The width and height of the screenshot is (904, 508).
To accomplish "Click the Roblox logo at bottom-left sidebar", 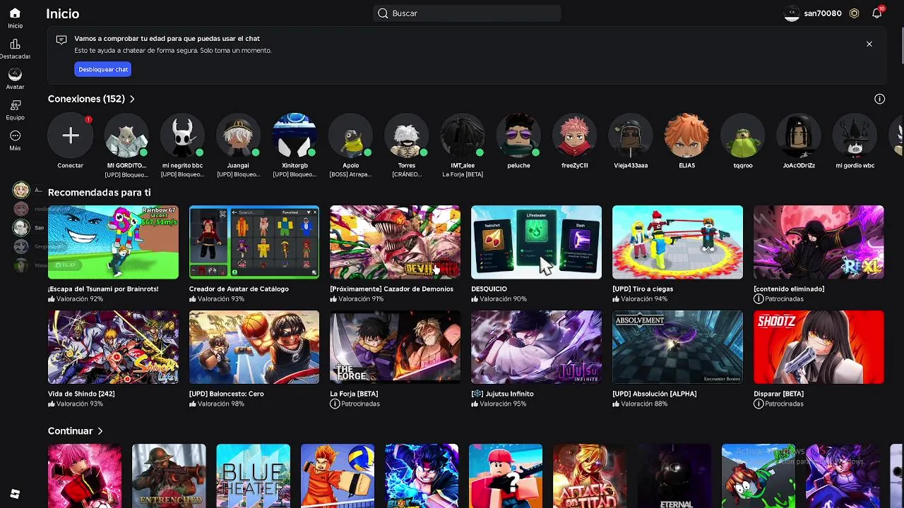I will [x=15, y=494].
